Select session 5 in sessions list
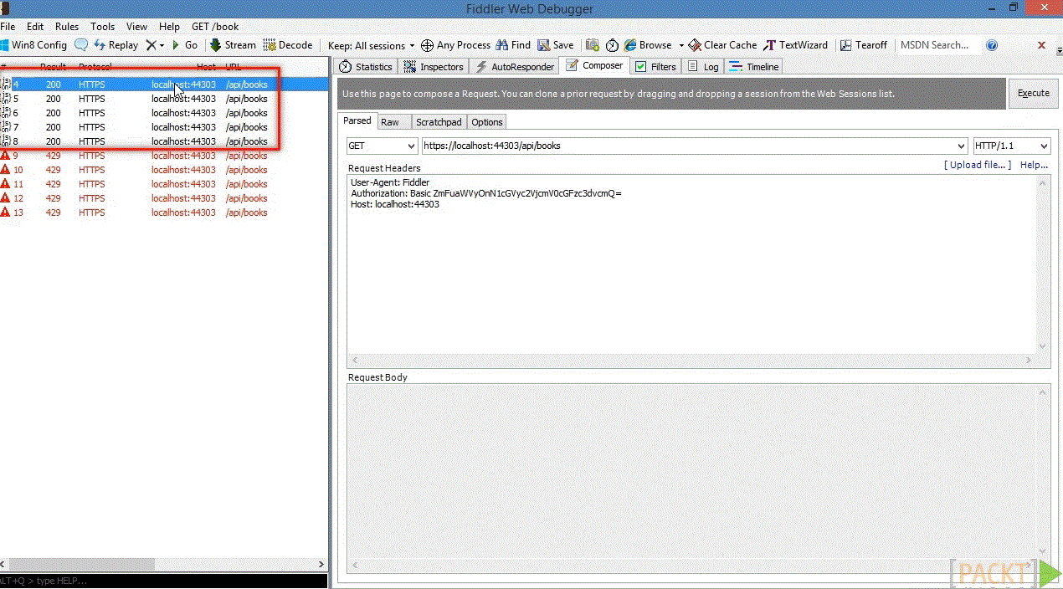1063x589 pixels. coord(164,99)
